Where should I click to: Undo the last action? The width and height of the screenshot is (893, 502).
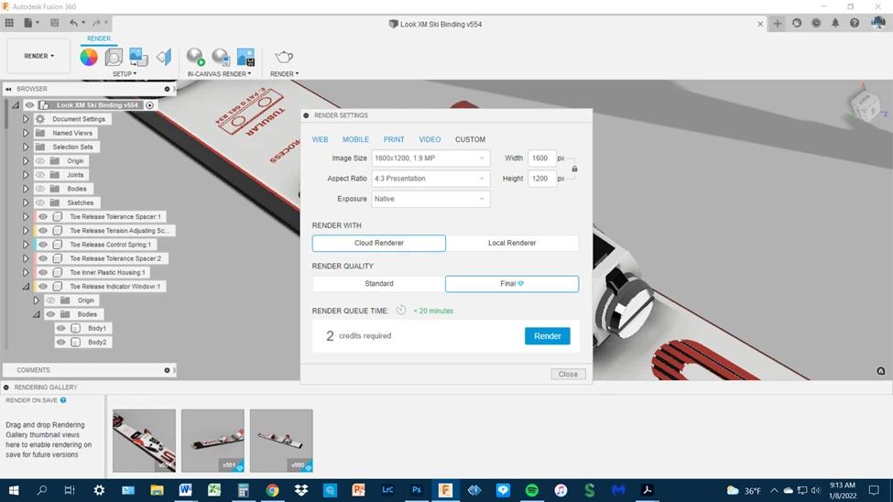pyautogui.click(x=73, y=23)
